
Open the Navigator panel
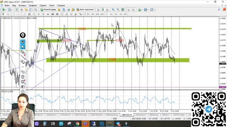pos(26,10)
